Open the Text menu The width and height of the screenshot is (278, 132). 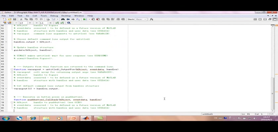pos(20,16)
